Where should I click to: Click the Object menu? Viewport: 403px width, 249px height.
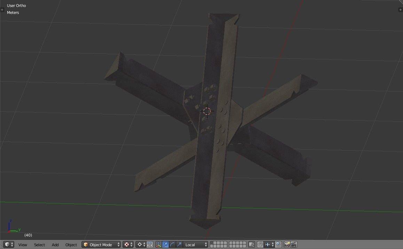click(71, 245)
